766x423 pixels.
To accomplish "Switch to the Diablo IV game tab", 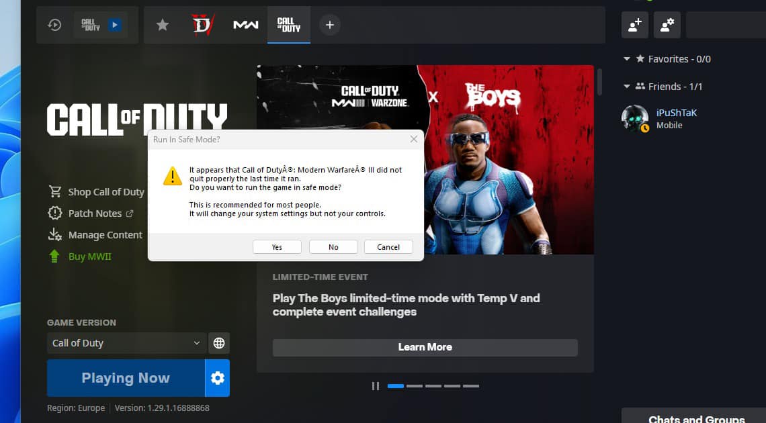I will tap(203, 25).
